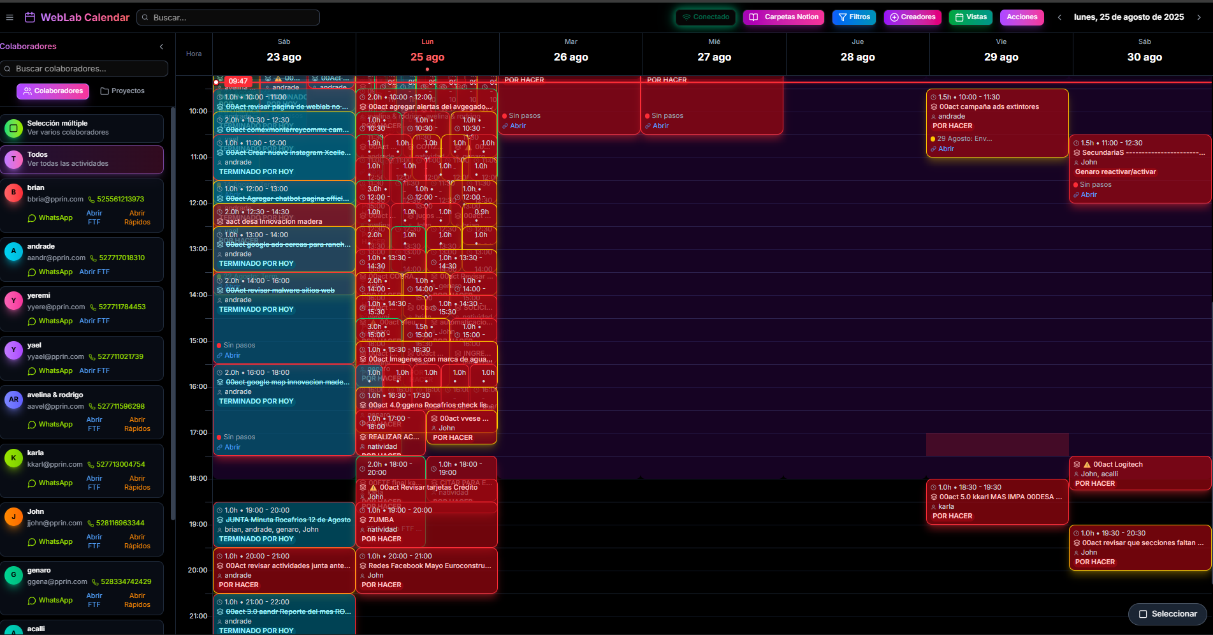This screenshot has height=635, width=1213.
Task: Open the hamburger menu icon
Action: click(x=10, y=17)
